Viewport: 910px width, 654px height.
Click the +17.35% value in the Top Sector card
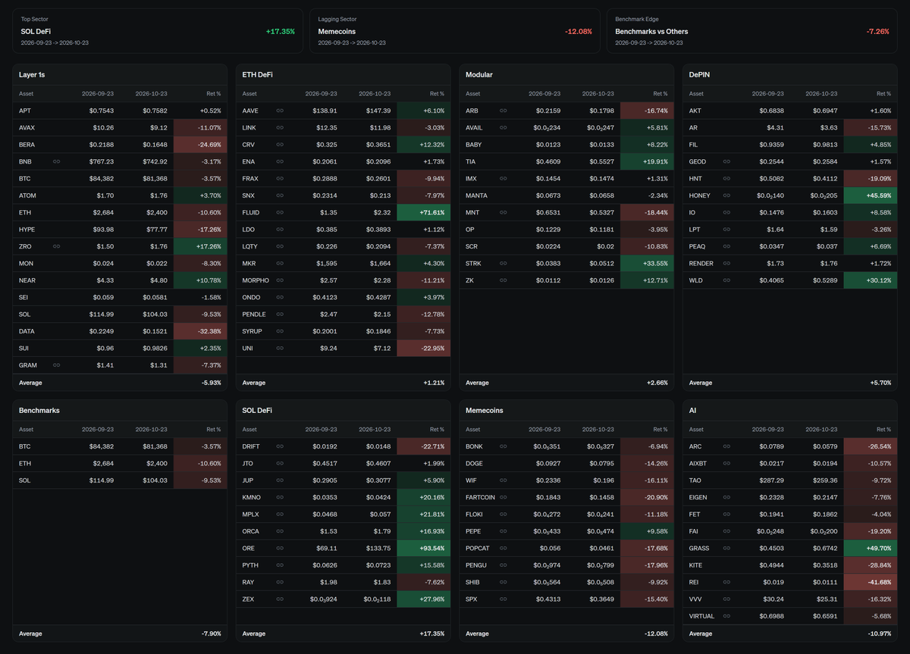[x=281, y=32]
